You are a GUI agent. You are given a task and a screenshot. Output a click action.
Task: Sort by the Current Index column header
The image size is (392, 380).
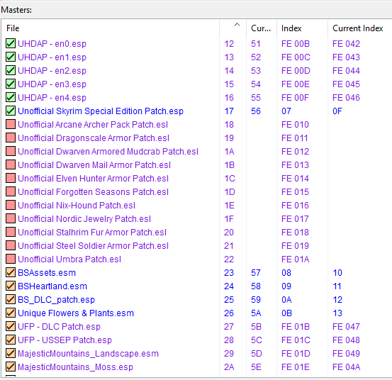coord(360,28)
